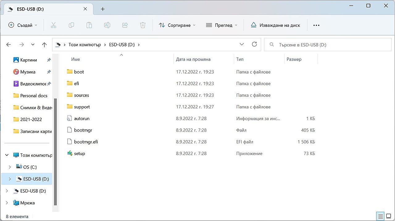This screenshot has width=395, height=221.
Task: Click the Delete trash icon
Action: (143, 25)
